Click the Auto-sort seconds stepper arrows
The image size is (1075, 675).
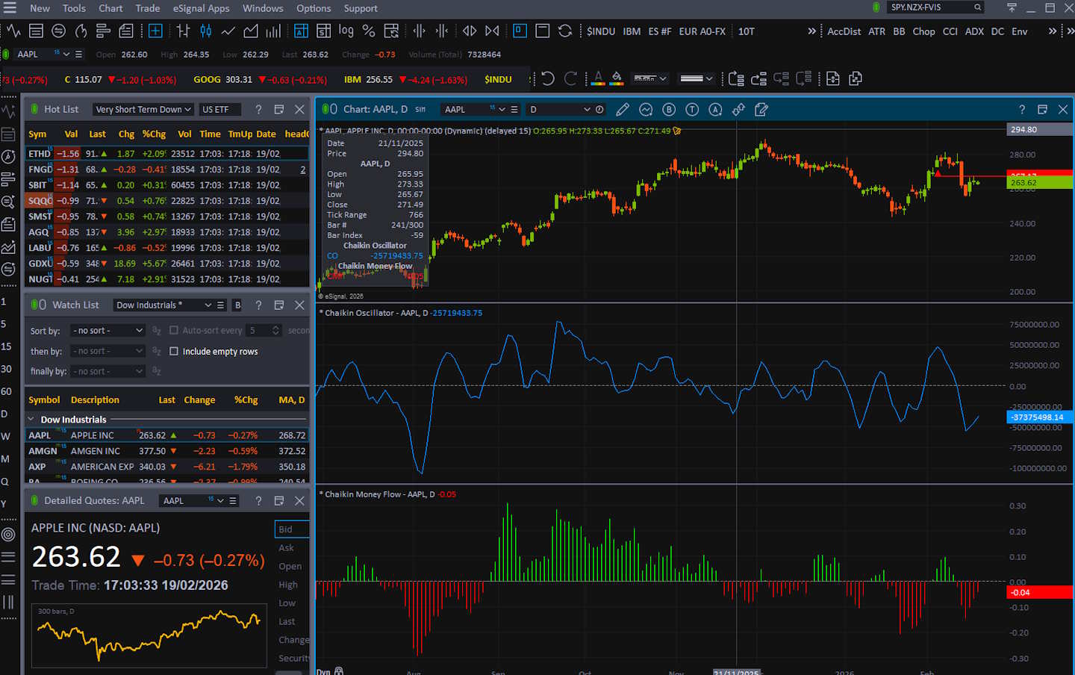tap(275, 330)
